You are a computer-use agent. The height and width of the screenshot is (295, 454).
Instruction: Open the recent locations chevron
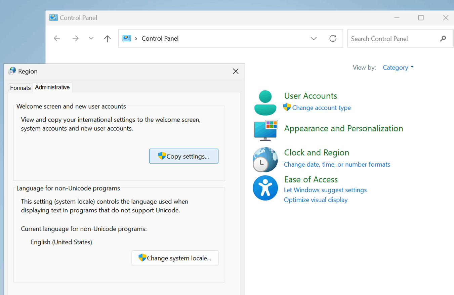point(91,38)
